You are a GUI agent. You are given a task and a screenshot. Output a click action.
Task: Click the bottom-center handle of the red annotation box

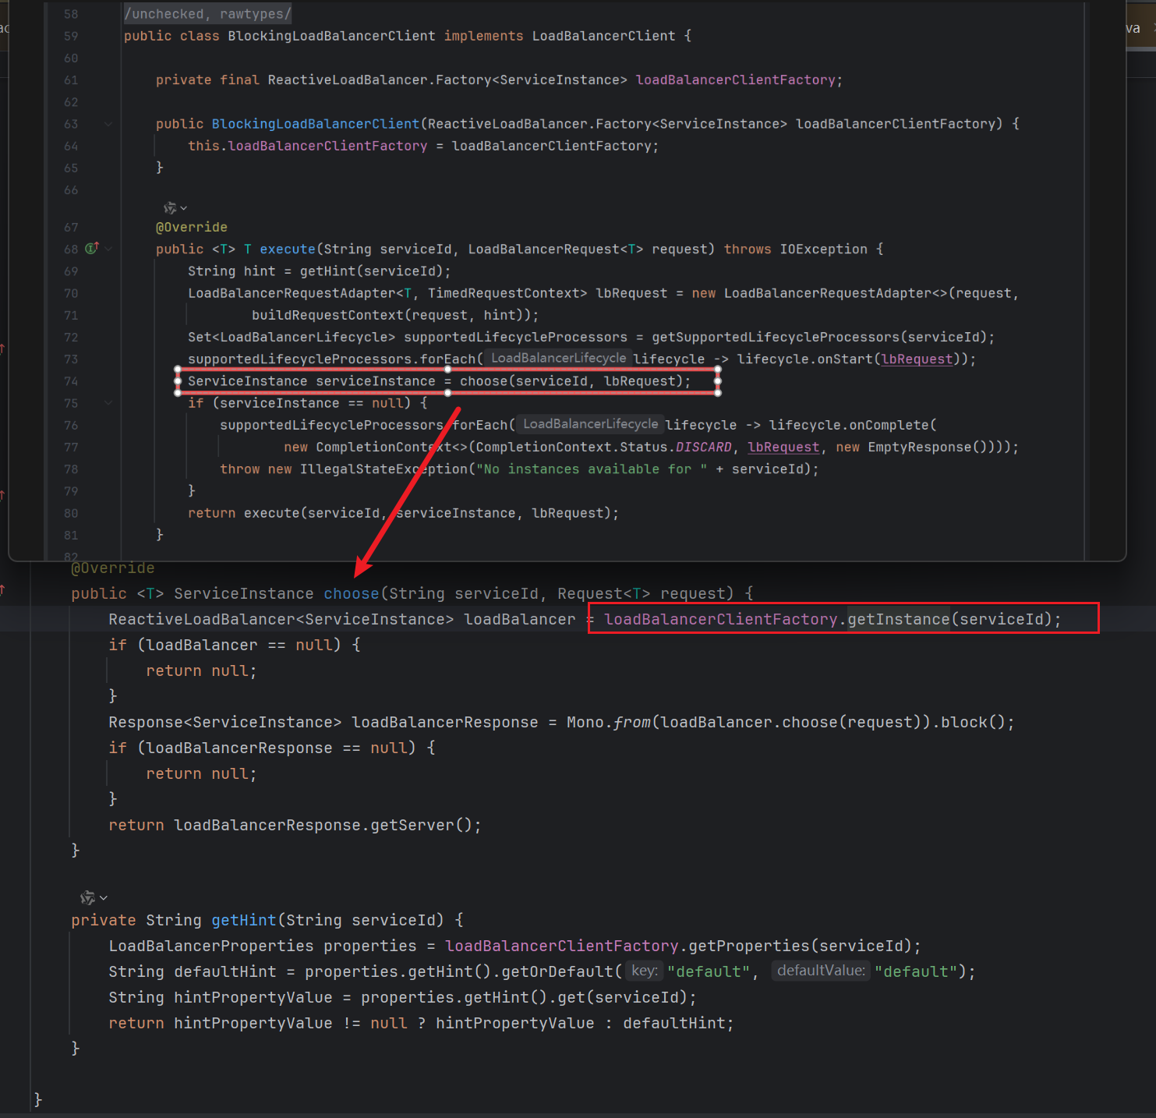(447, 393)
